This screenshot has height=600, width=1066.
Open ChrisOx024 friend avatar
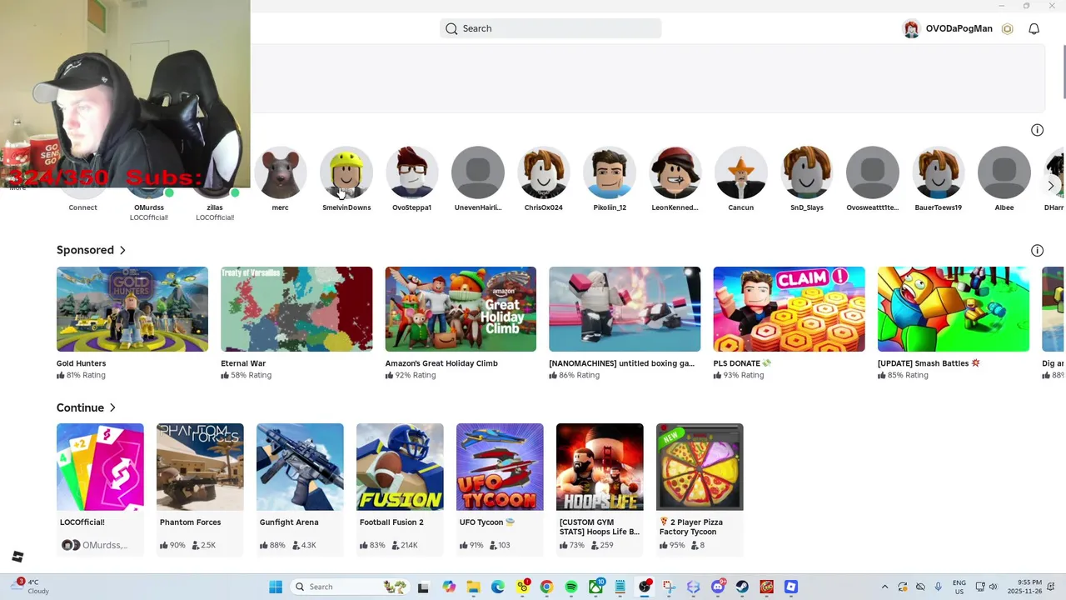544,172
